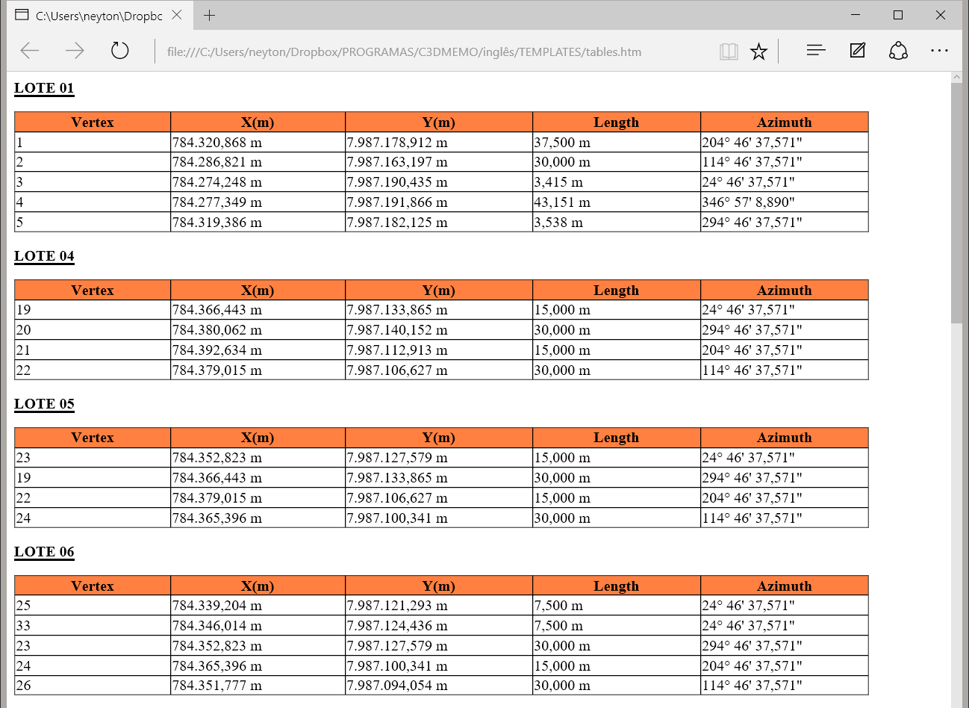Viewport: 969px width, 708px height.
Task: Click the cell "784.351,777 m"
Action: coord(258,686)
